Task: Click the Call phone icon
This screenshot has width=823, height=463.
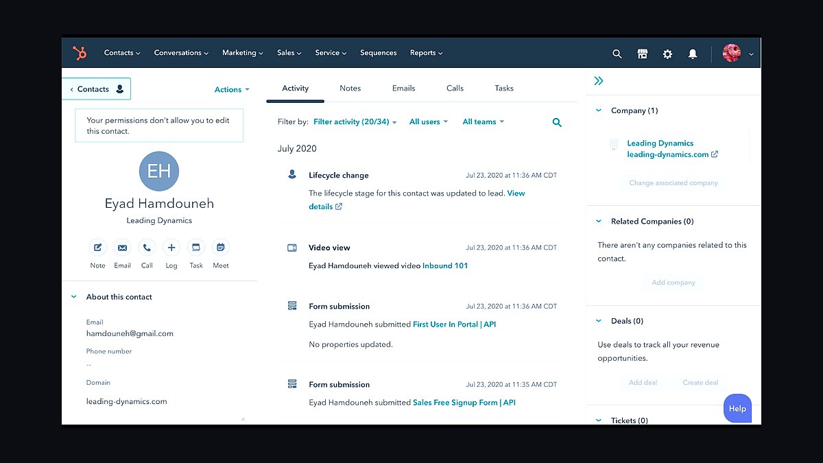Action: (147, 248)
